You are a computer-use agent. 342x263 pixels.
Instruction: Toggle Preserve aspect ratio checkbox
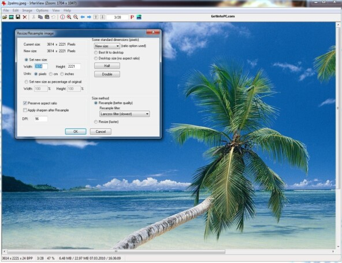coord(25,103)
